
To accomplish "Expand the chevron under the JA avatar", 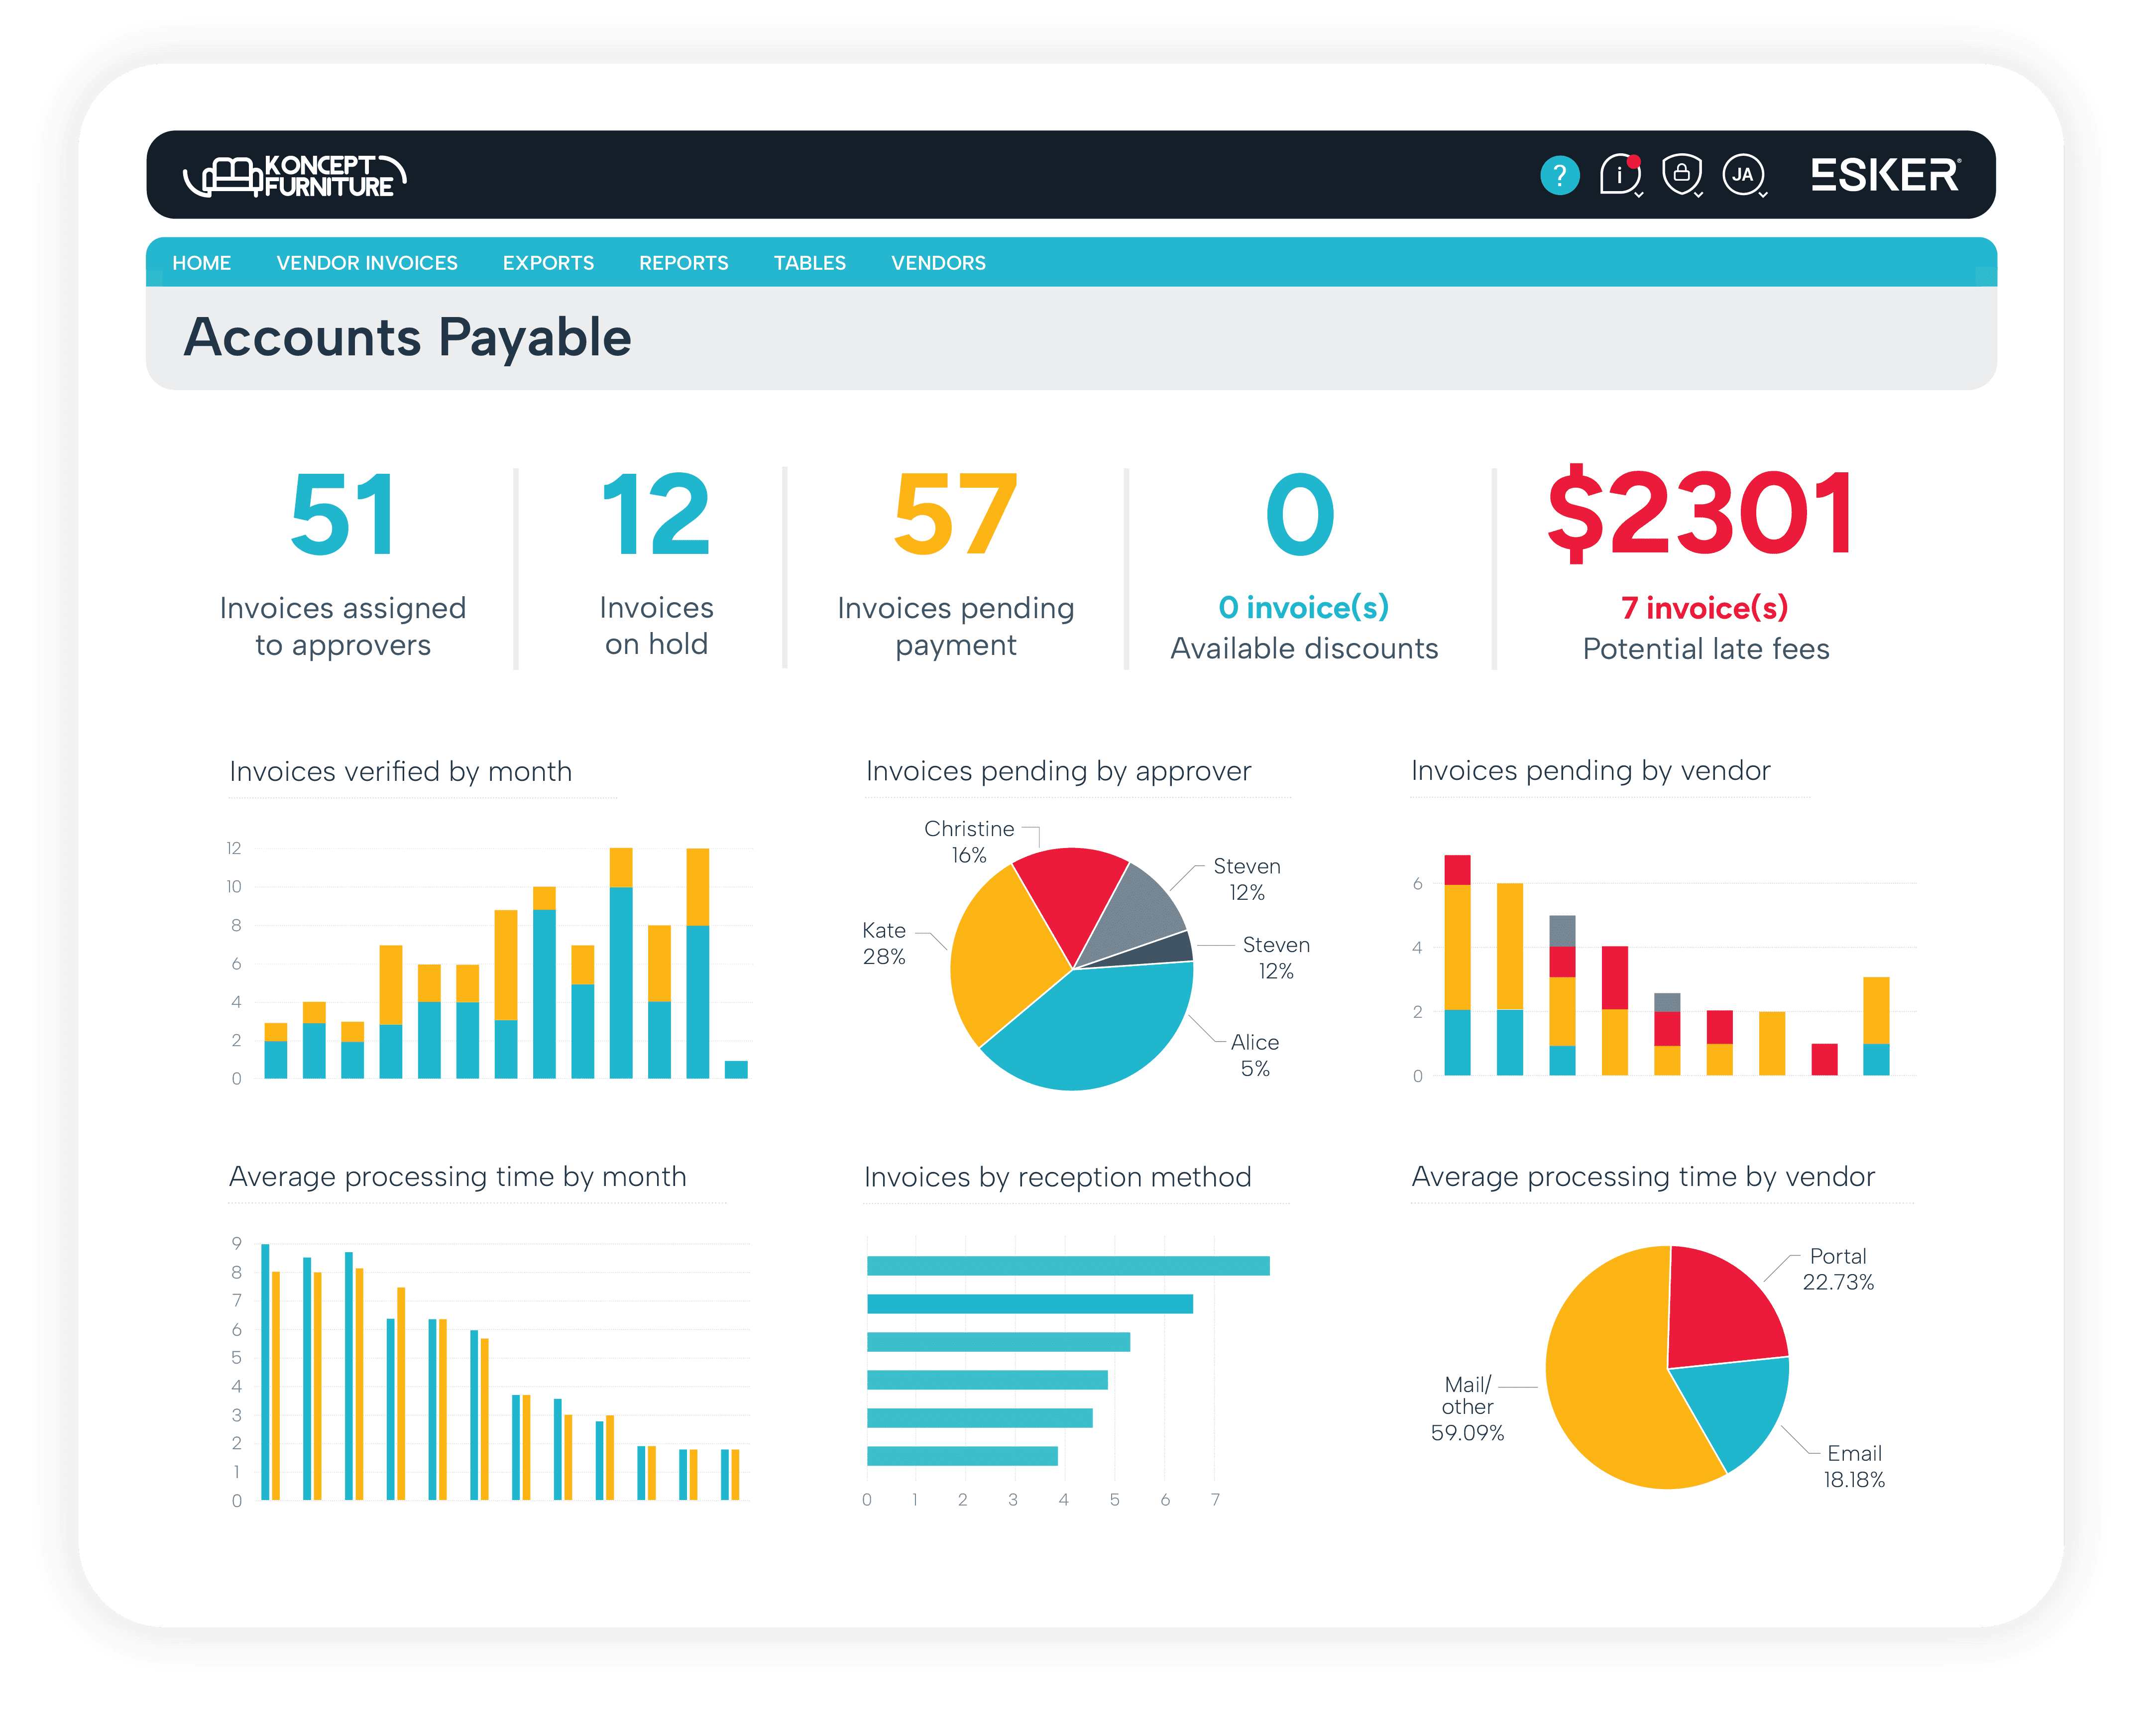I will [1763, 195].
